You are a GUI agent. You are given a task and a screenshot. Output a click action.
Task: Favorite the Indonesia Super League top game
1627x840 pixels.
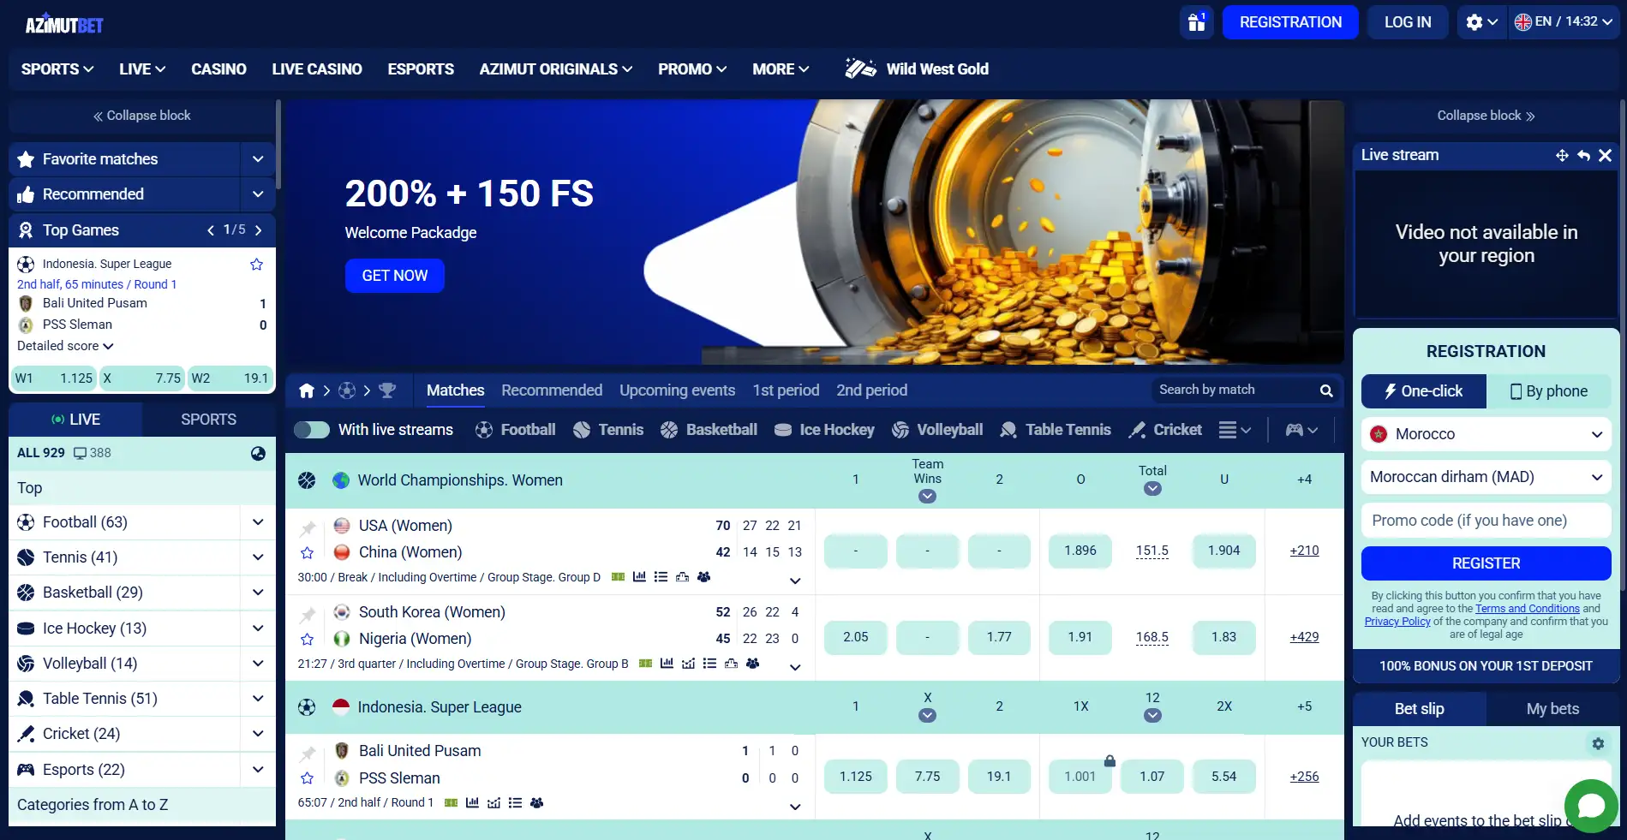pyautogui.click(x=256, y=265)
